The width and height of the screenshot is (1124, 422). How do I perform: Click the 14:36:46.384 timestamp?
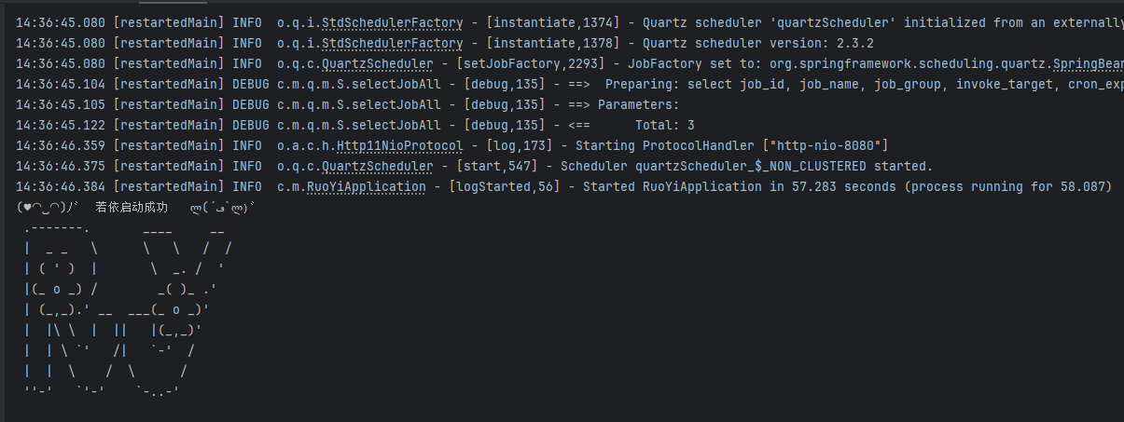(61, 186)
